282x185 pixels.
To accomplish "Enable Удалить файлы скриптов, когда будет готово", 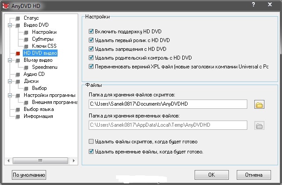I will [x=91, y=142].
